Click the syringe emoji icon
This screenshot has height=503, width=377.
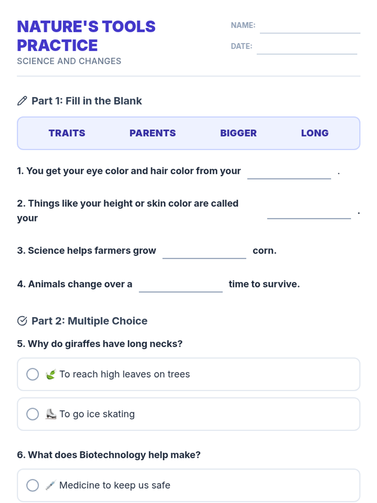click(x=51, y=485)
